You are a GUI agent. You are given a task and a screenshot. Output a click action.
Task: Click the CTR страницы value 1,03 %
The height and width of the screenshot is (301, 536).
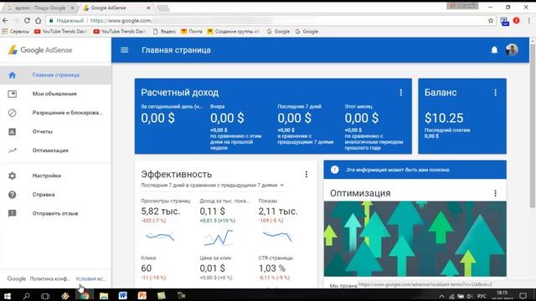(x=271, y=268)
